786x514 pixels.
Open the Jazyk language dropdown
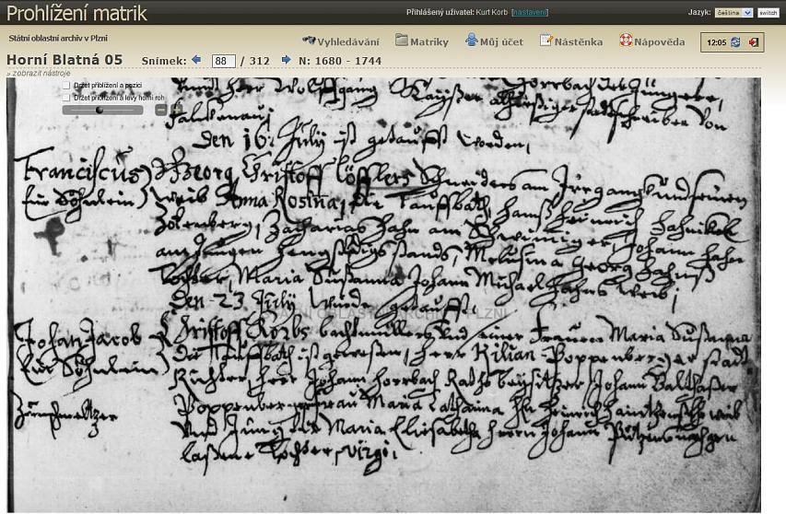click(x=733, y=13)
